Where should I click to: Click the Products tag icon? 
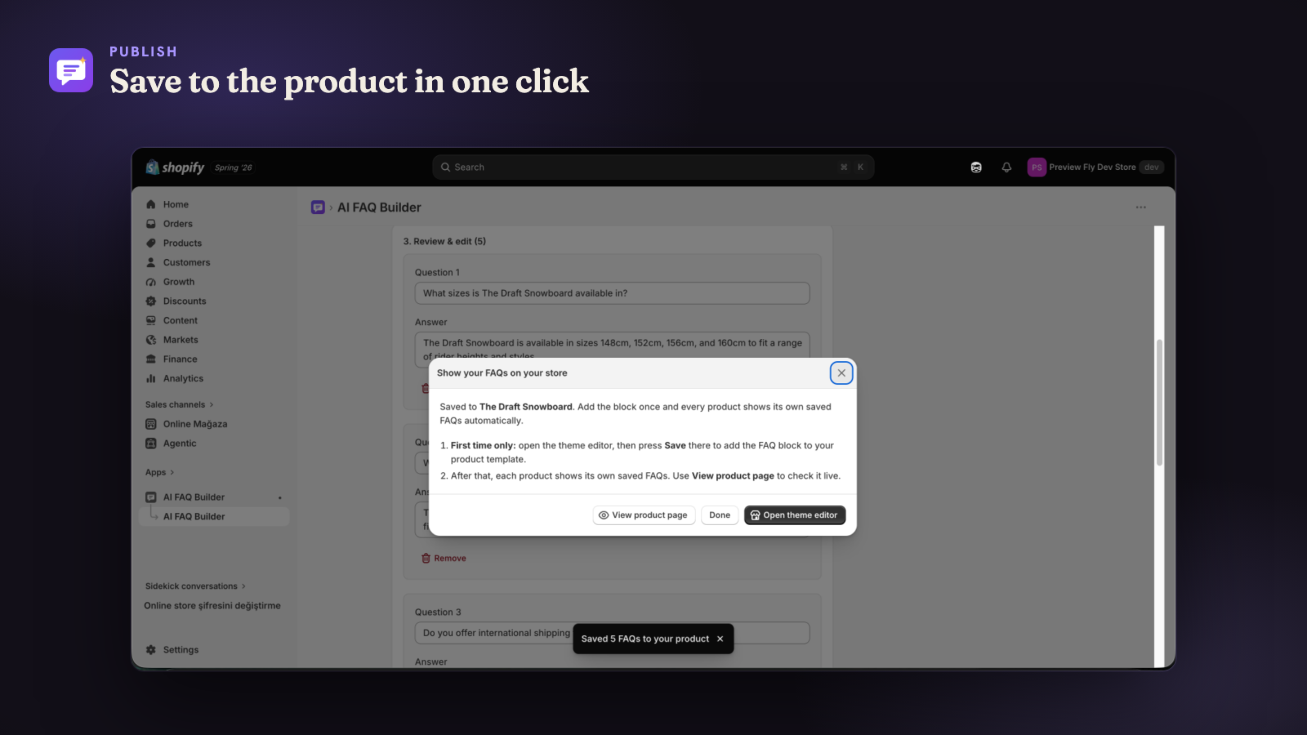pyautogui.click(x=151, y=243)
